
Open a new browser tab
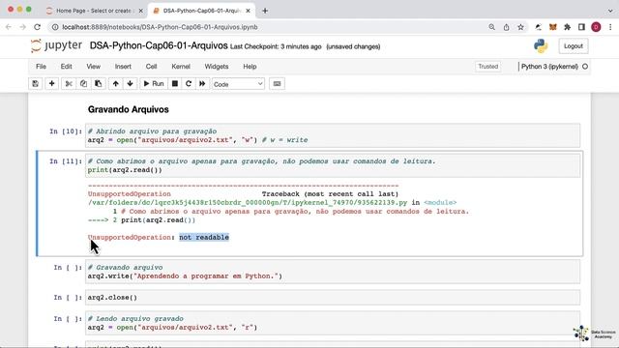coord(265,11)
